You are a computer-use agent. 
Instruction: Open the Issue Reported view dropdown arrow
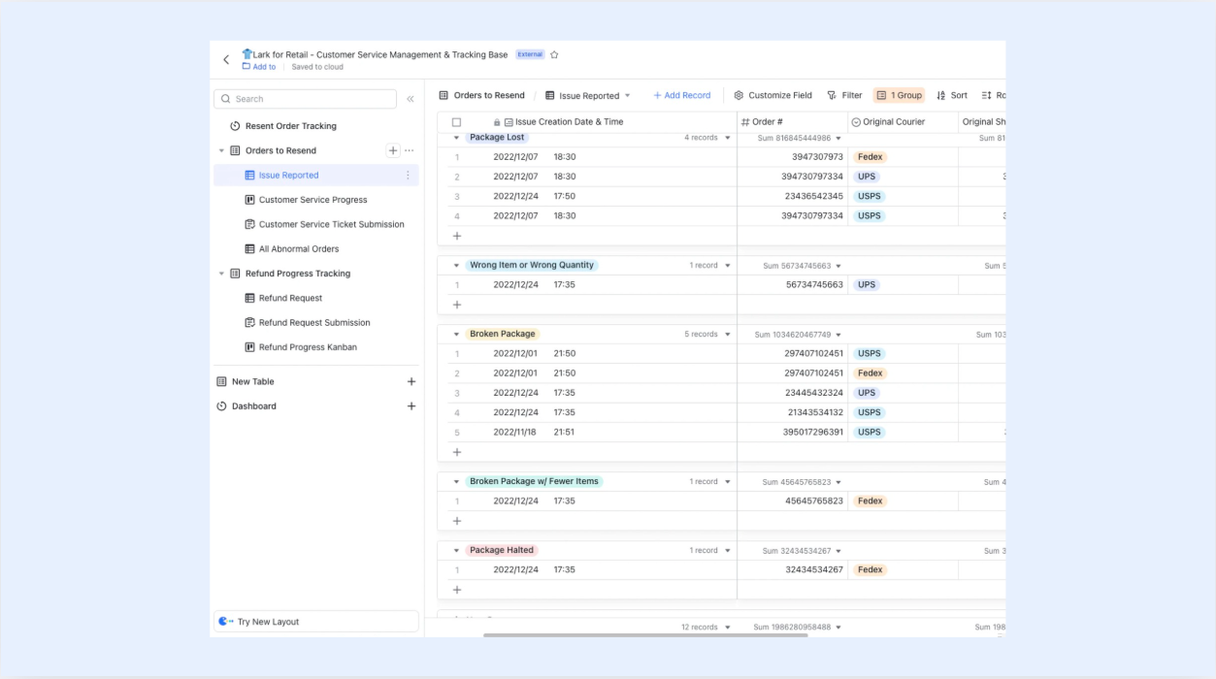627,96
